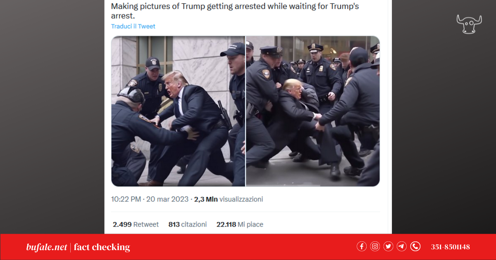Click the Facebook icon in the footer
496x260 pixels.
pos(362,246)
